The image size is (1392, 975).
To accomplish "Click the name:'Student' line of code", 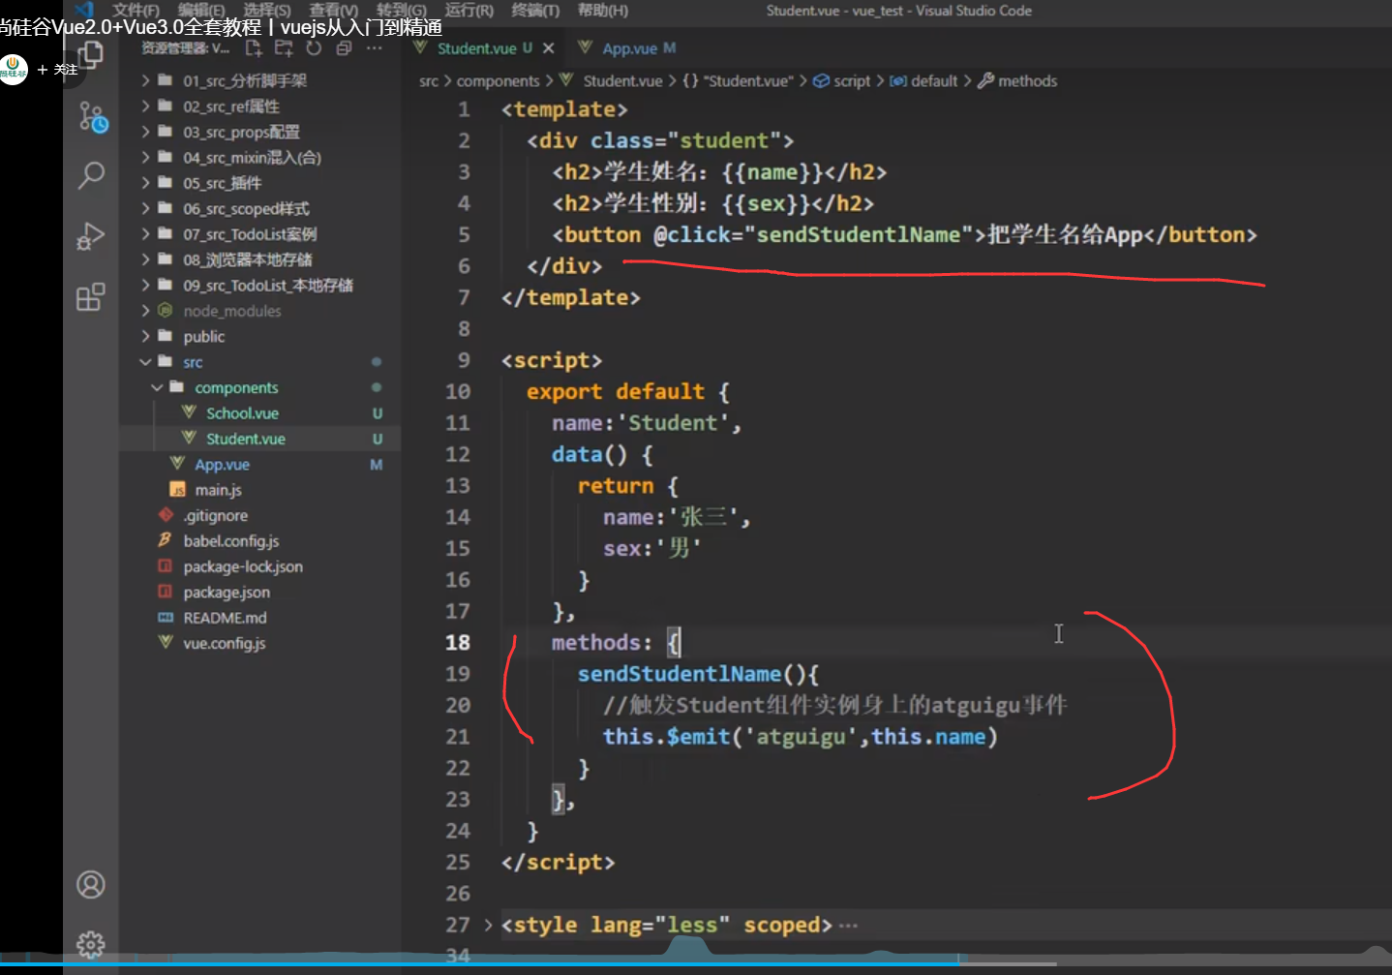I will (x=647, y=423).
